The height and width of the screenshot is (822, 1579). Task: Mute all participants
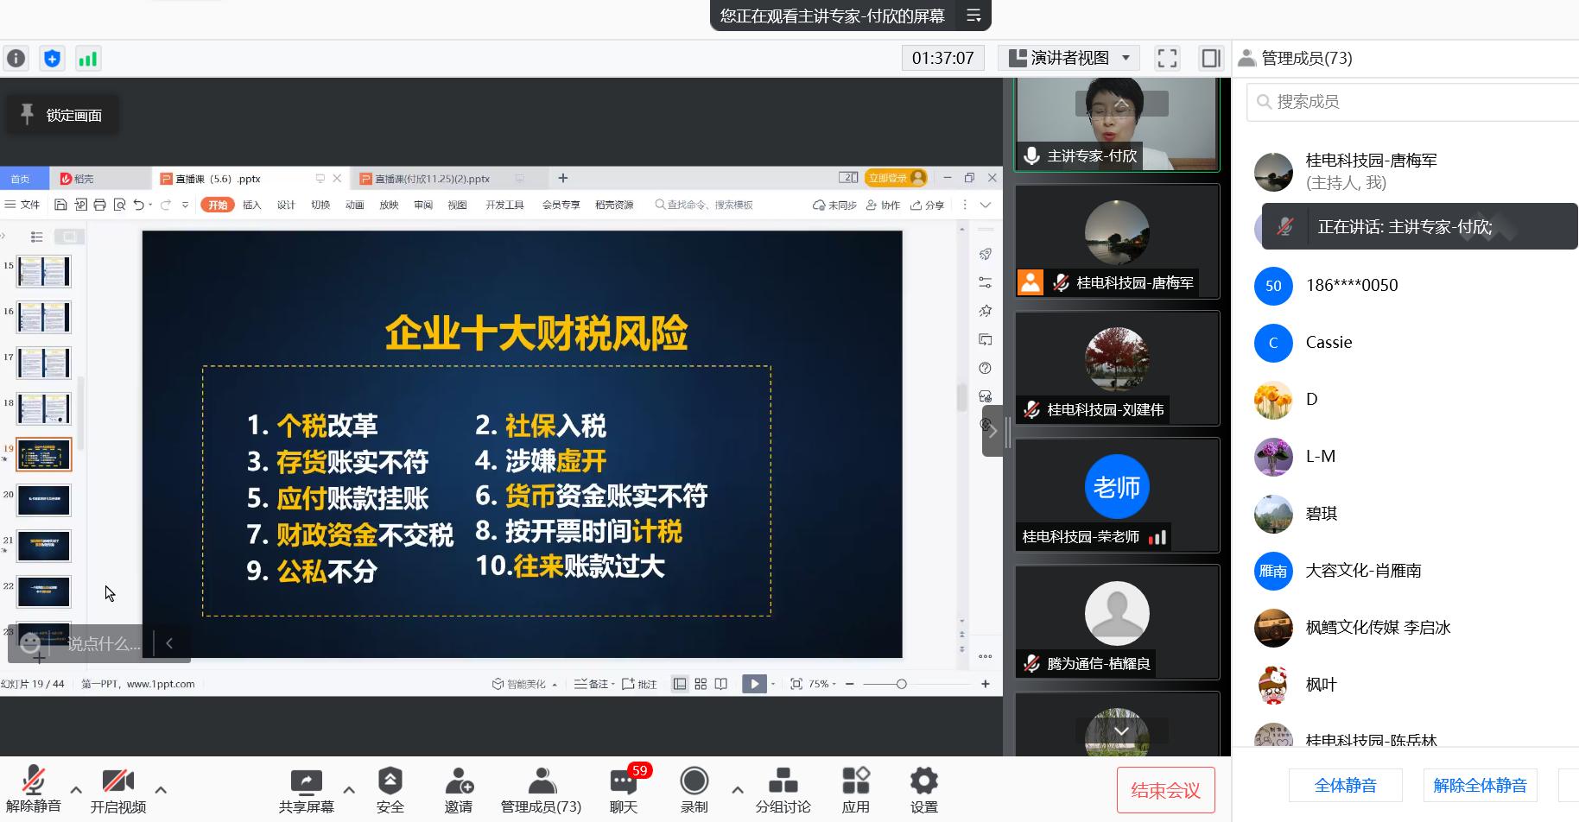(x=1345, y=786)
